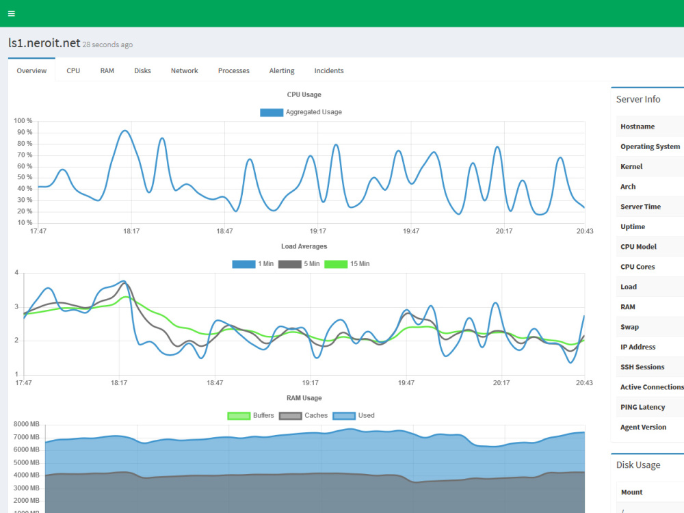
Task: Select the Hostname row
Action: [650, 127]
